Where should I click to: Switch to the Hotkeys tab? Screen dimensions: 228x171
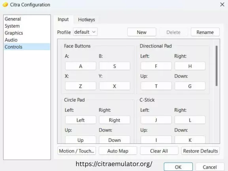[x=87, y=20]
